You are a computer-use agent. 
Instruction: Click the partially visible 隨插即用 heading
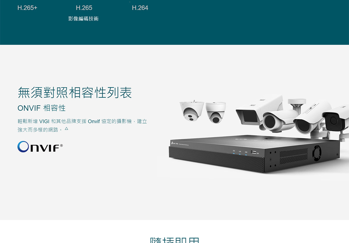(174, 240)
